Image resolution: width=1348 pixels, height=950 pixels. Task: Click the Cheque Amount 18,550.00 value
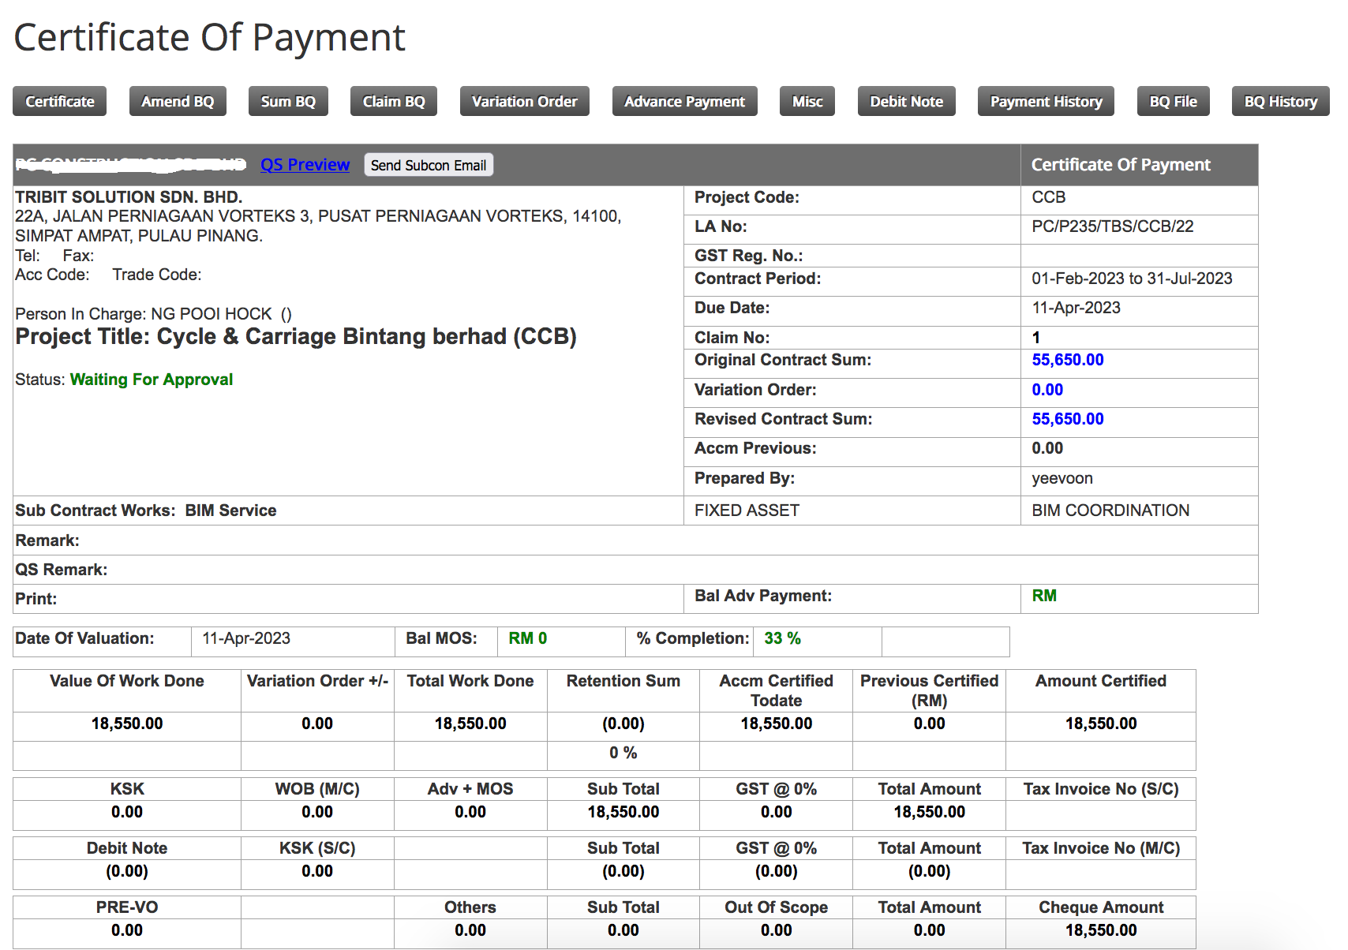[1100, 930]
